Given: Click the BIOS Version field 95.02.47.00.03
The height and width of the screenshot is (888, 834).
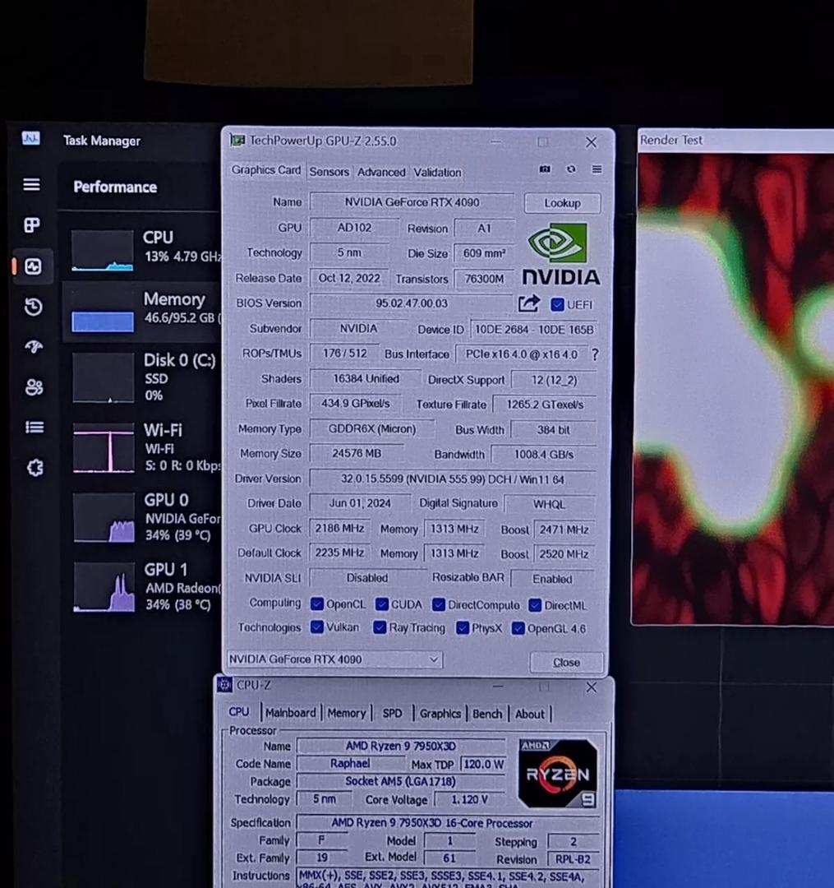Looking at the screenshot, I should point(412,303).
